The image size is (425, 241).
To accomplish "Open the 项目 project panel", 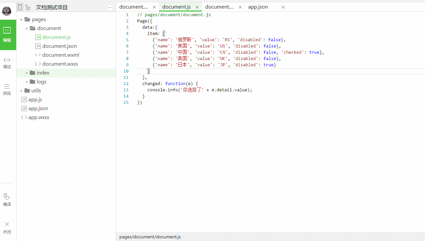I will tap(7, 89).
